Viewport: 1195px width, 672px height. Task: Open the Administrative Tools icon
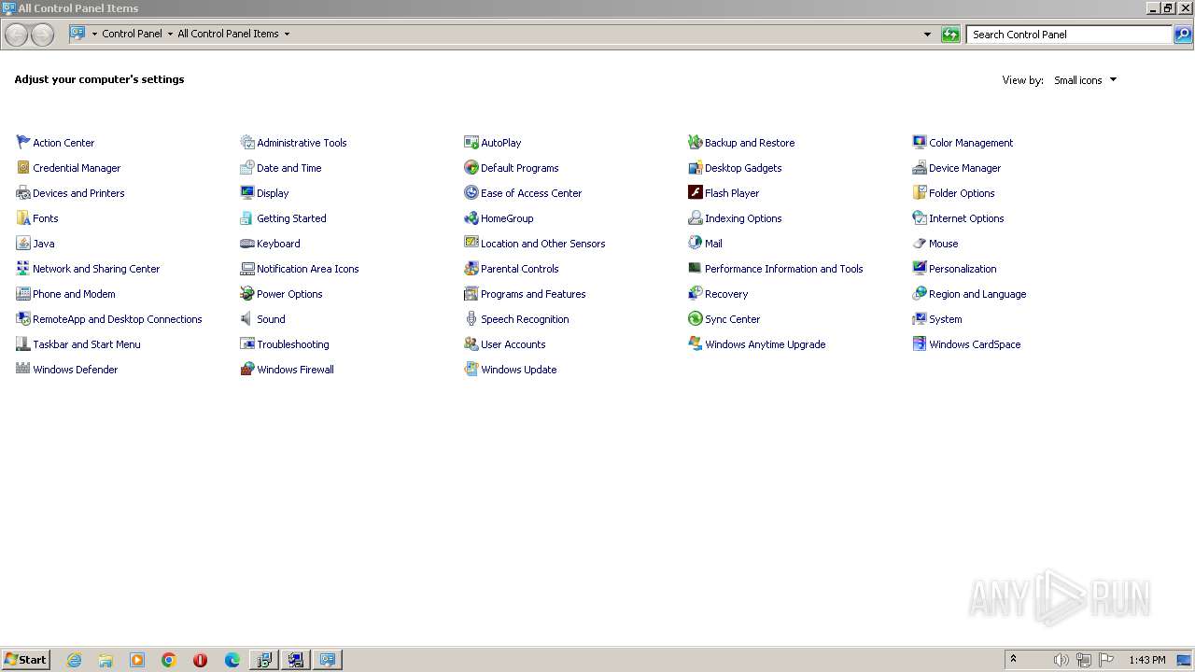(247, 143)
